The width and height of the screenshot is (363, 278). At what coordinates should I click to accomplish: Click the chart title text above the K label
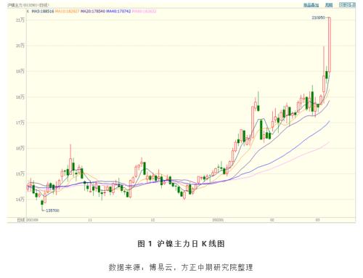point(28,5)
